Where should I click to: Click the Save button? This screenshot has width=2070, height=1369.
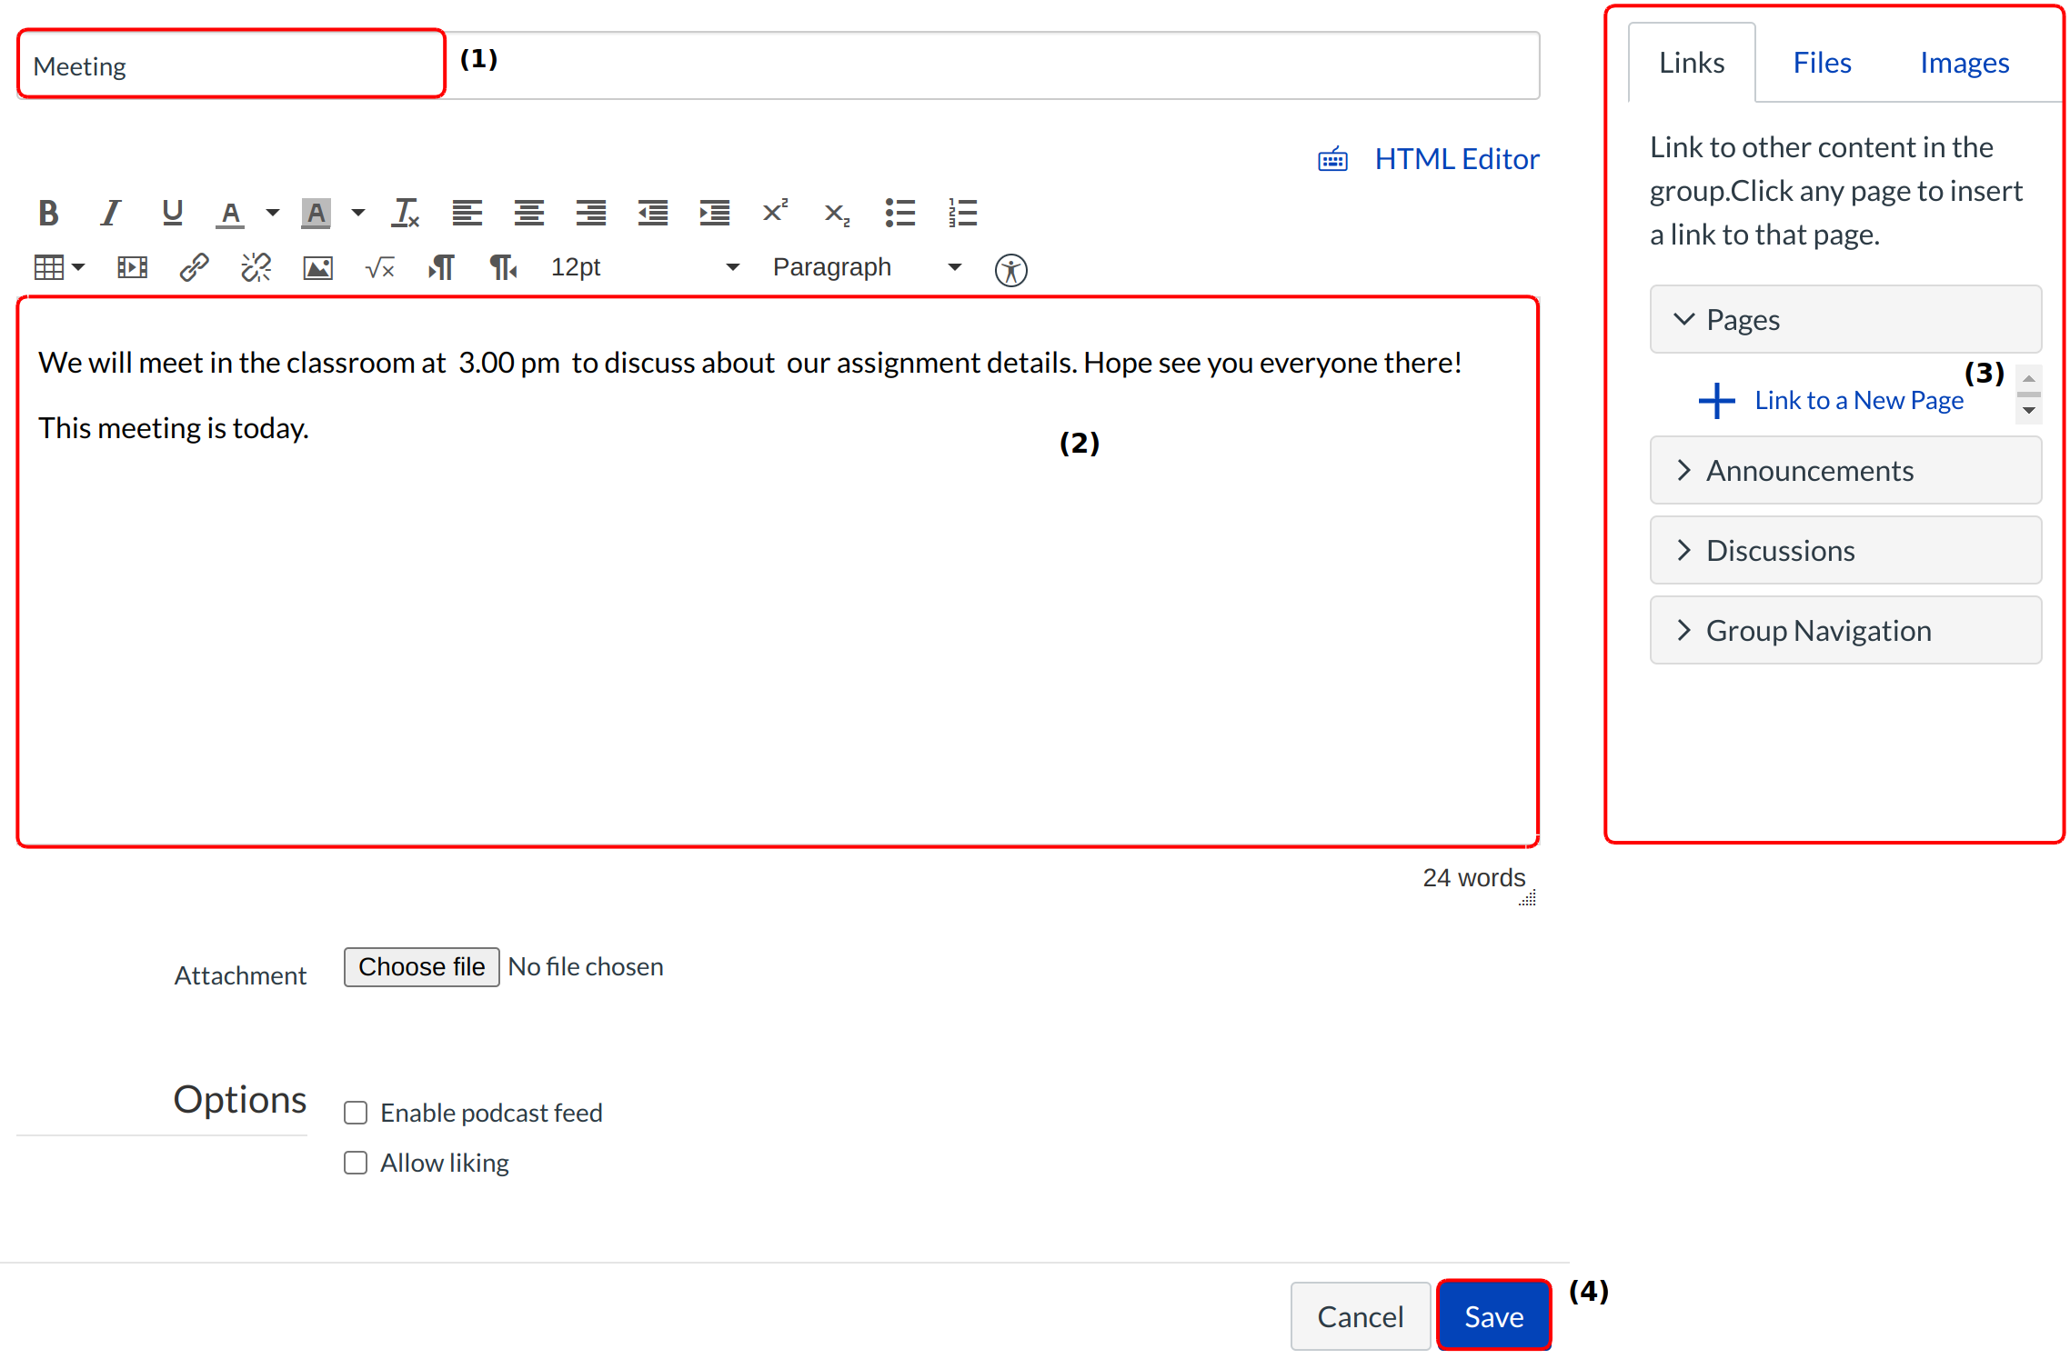pyautogui.click(x=1493, y=1316)
